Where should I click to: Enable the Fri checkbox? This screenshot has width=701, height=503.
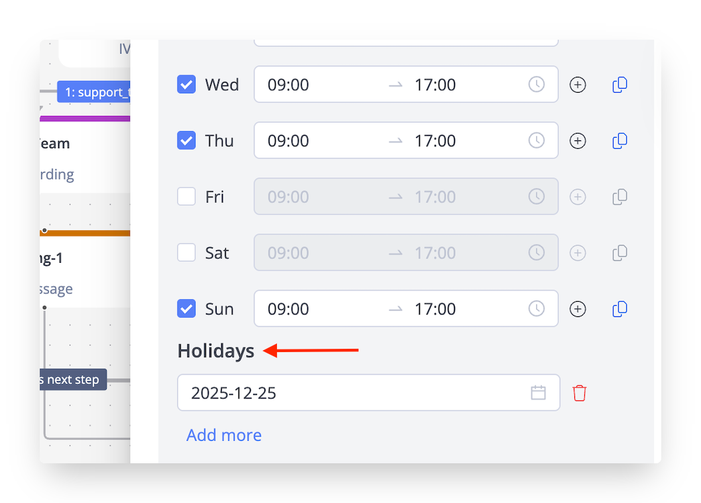[x=187, y=197]
